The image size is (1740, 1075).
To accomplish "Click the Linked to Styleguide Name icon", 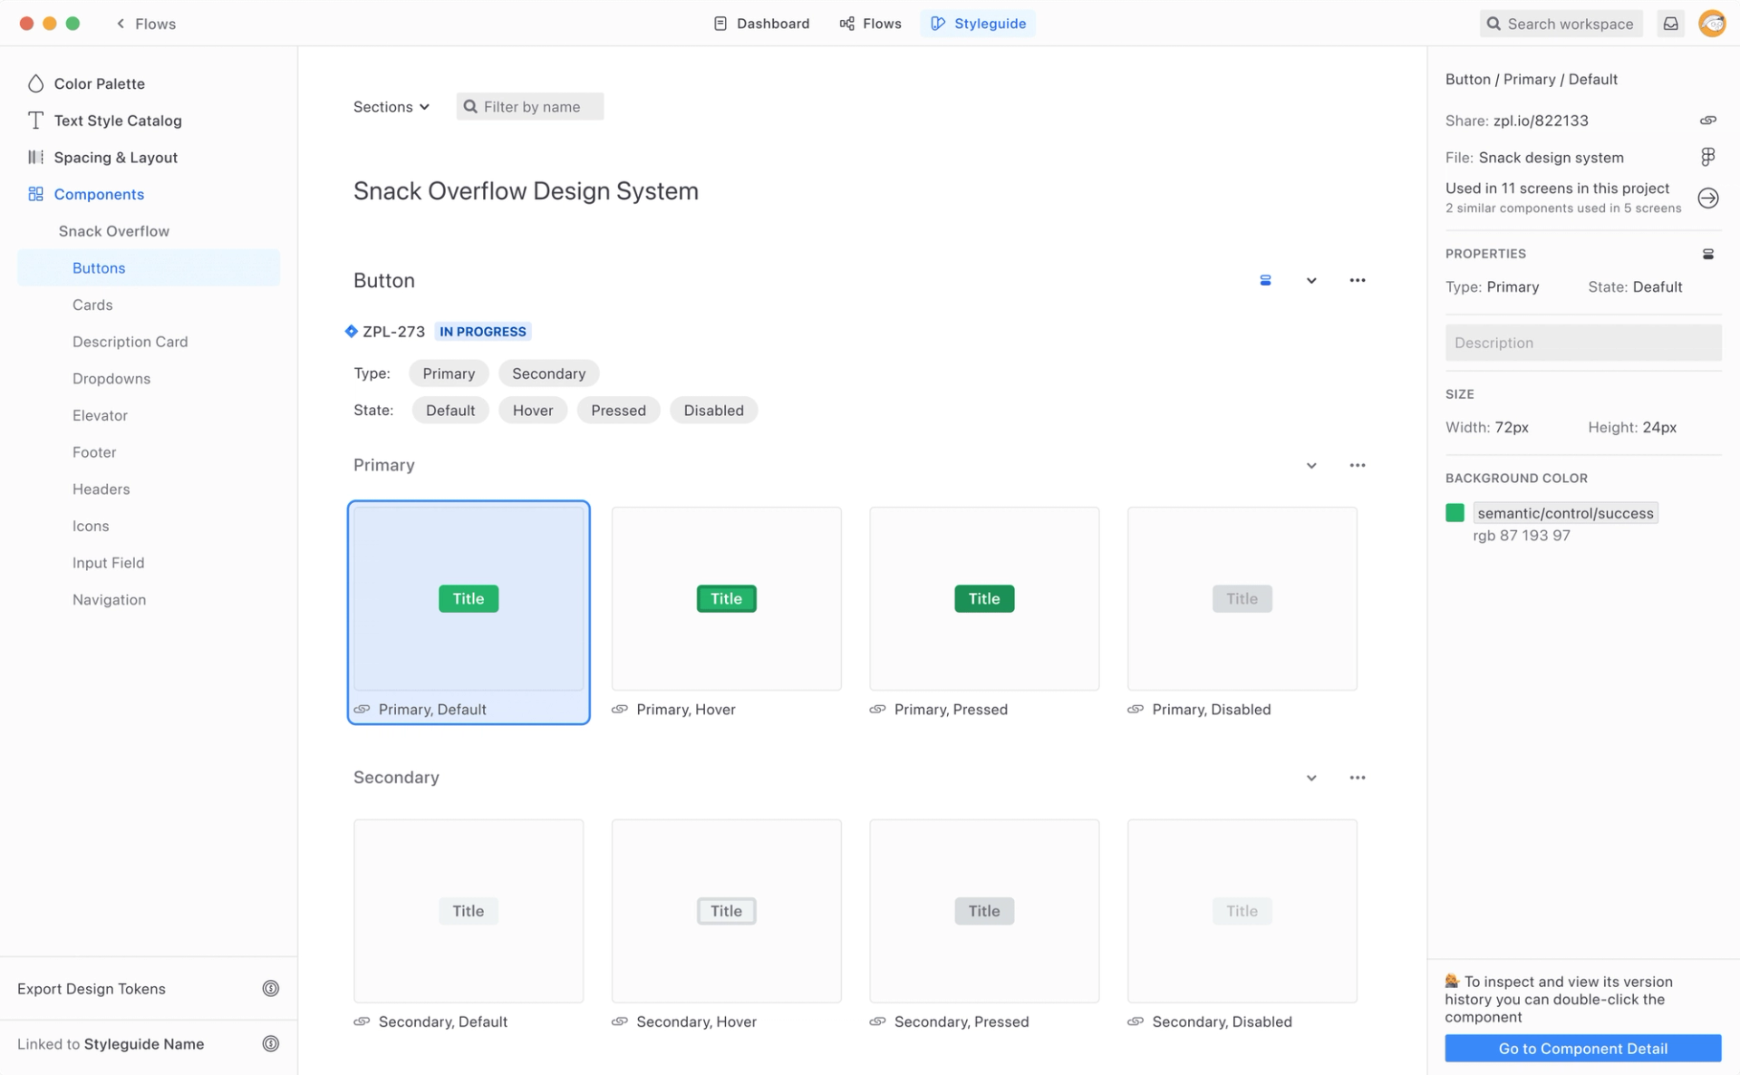I will (x=270, y=1043).
